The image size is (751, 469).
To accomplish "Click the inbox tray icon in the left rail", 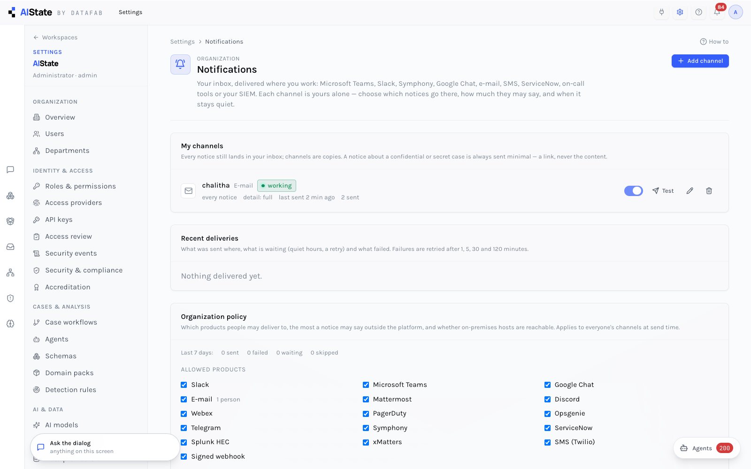I will [x=10, y=247].
